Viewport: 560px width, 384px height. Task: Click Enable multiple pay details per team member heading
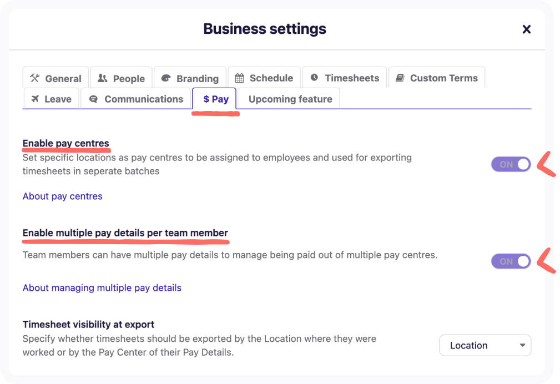125,233
